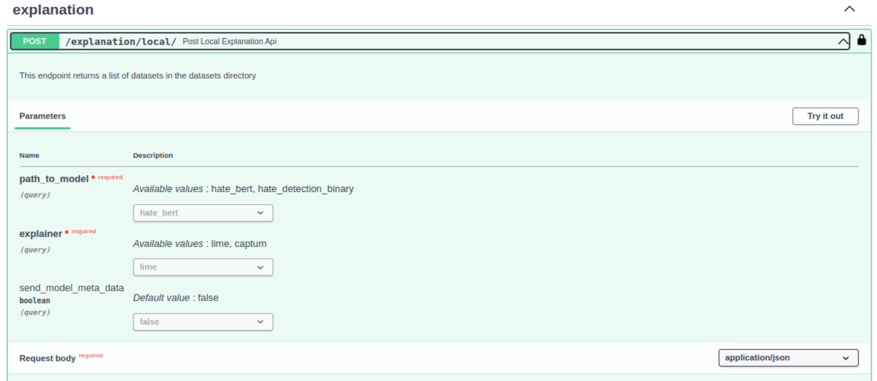This screenshot has height=381, width=877.
Task: Click the explanation section heading
Action: click(53, 10)
